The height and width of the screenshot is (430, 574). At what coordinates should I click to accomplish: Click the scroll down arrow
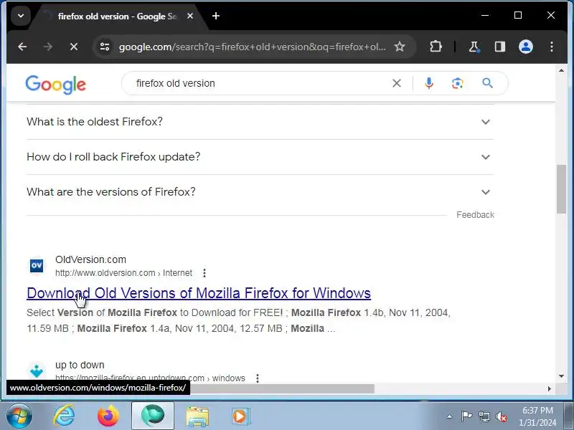(561, 376)
